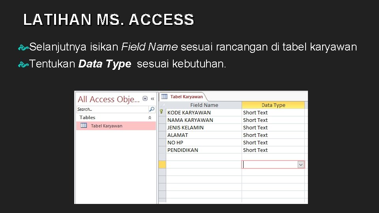Click Short Text data type for ALAMAT

[273, 135]
